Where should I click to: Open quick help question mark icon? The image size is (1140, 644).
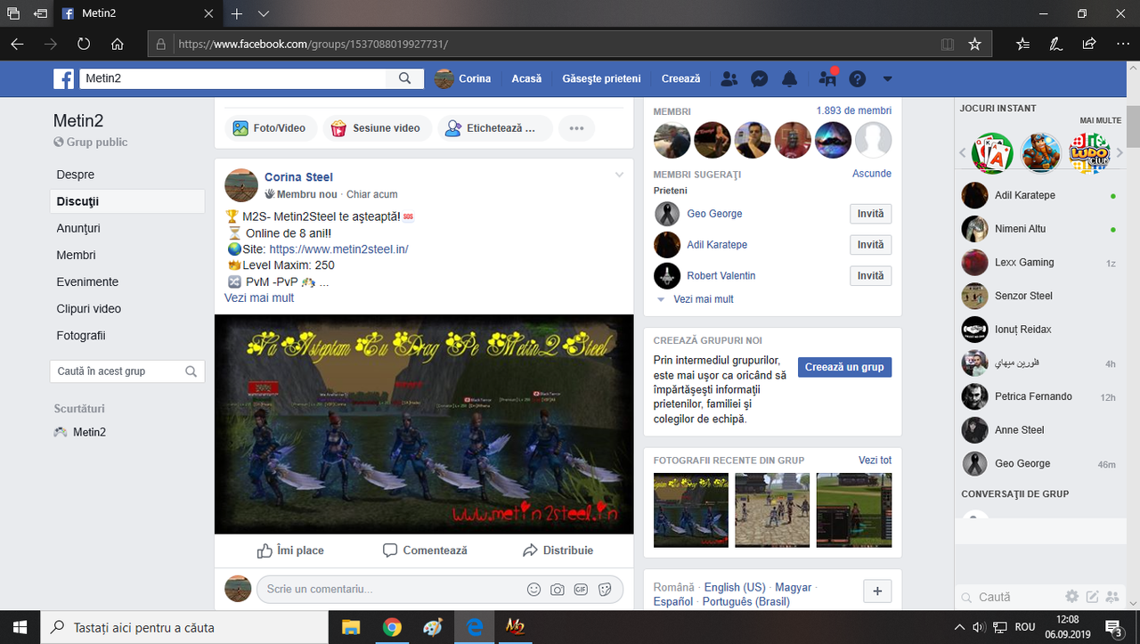858,78
